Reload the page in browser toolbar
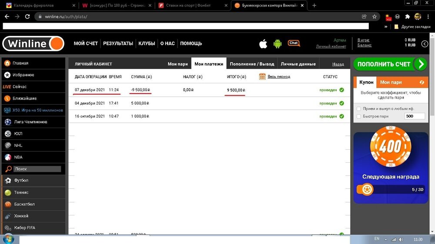This screenshot has height=244, width=435. pyautogui.click(x=27, y=16)
